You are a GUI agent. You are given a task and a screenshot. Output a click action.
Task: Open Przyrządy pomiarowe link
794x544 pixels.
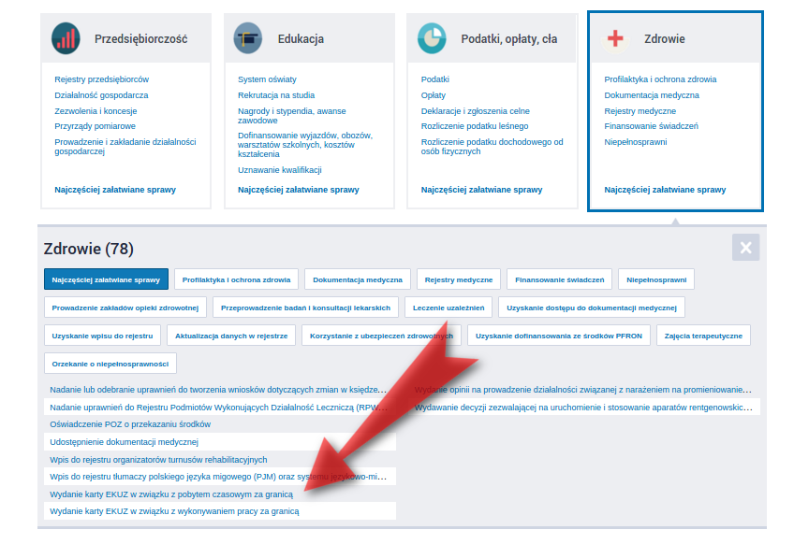point(95,126)
